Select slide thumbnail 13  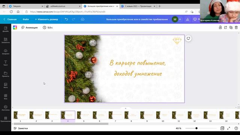(210, 115)
